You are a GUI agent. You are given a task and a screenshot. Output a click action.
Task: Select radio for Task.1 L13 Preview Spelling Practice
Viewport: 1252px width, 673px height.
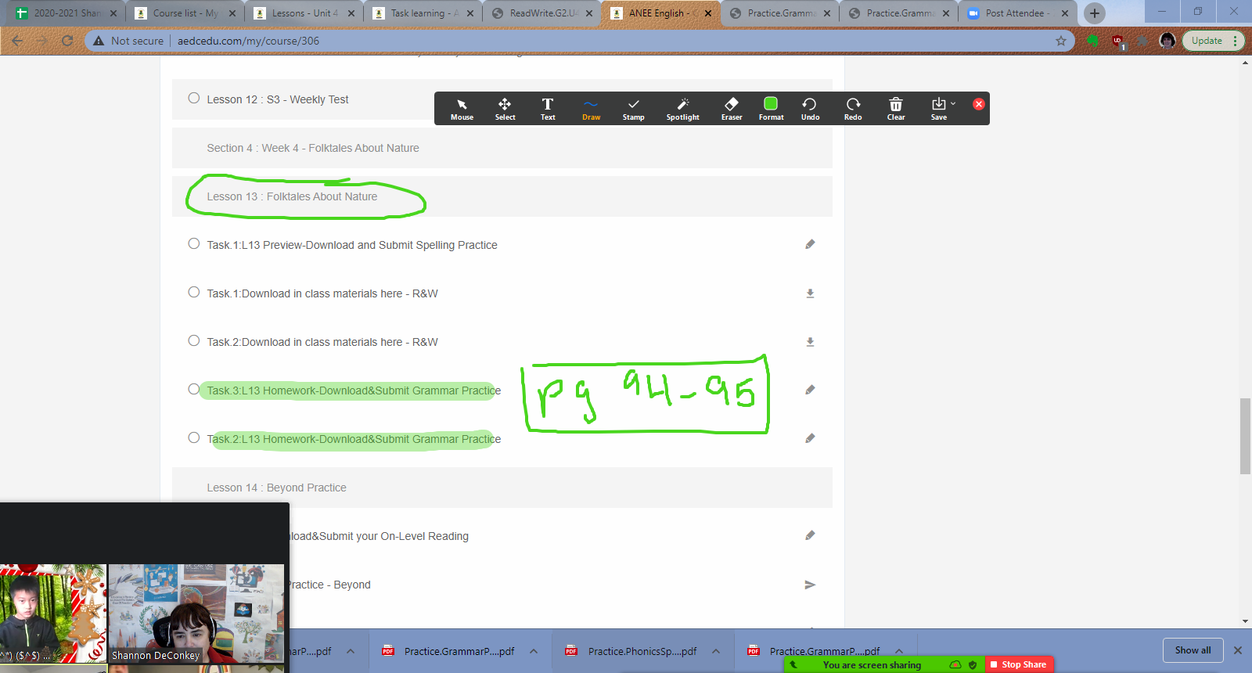coord(194,243)
